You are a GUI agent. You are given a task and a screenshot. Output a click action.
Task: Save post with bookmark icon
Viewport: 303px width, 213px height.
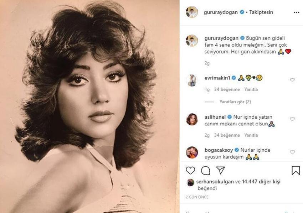(x=296, y=171)
